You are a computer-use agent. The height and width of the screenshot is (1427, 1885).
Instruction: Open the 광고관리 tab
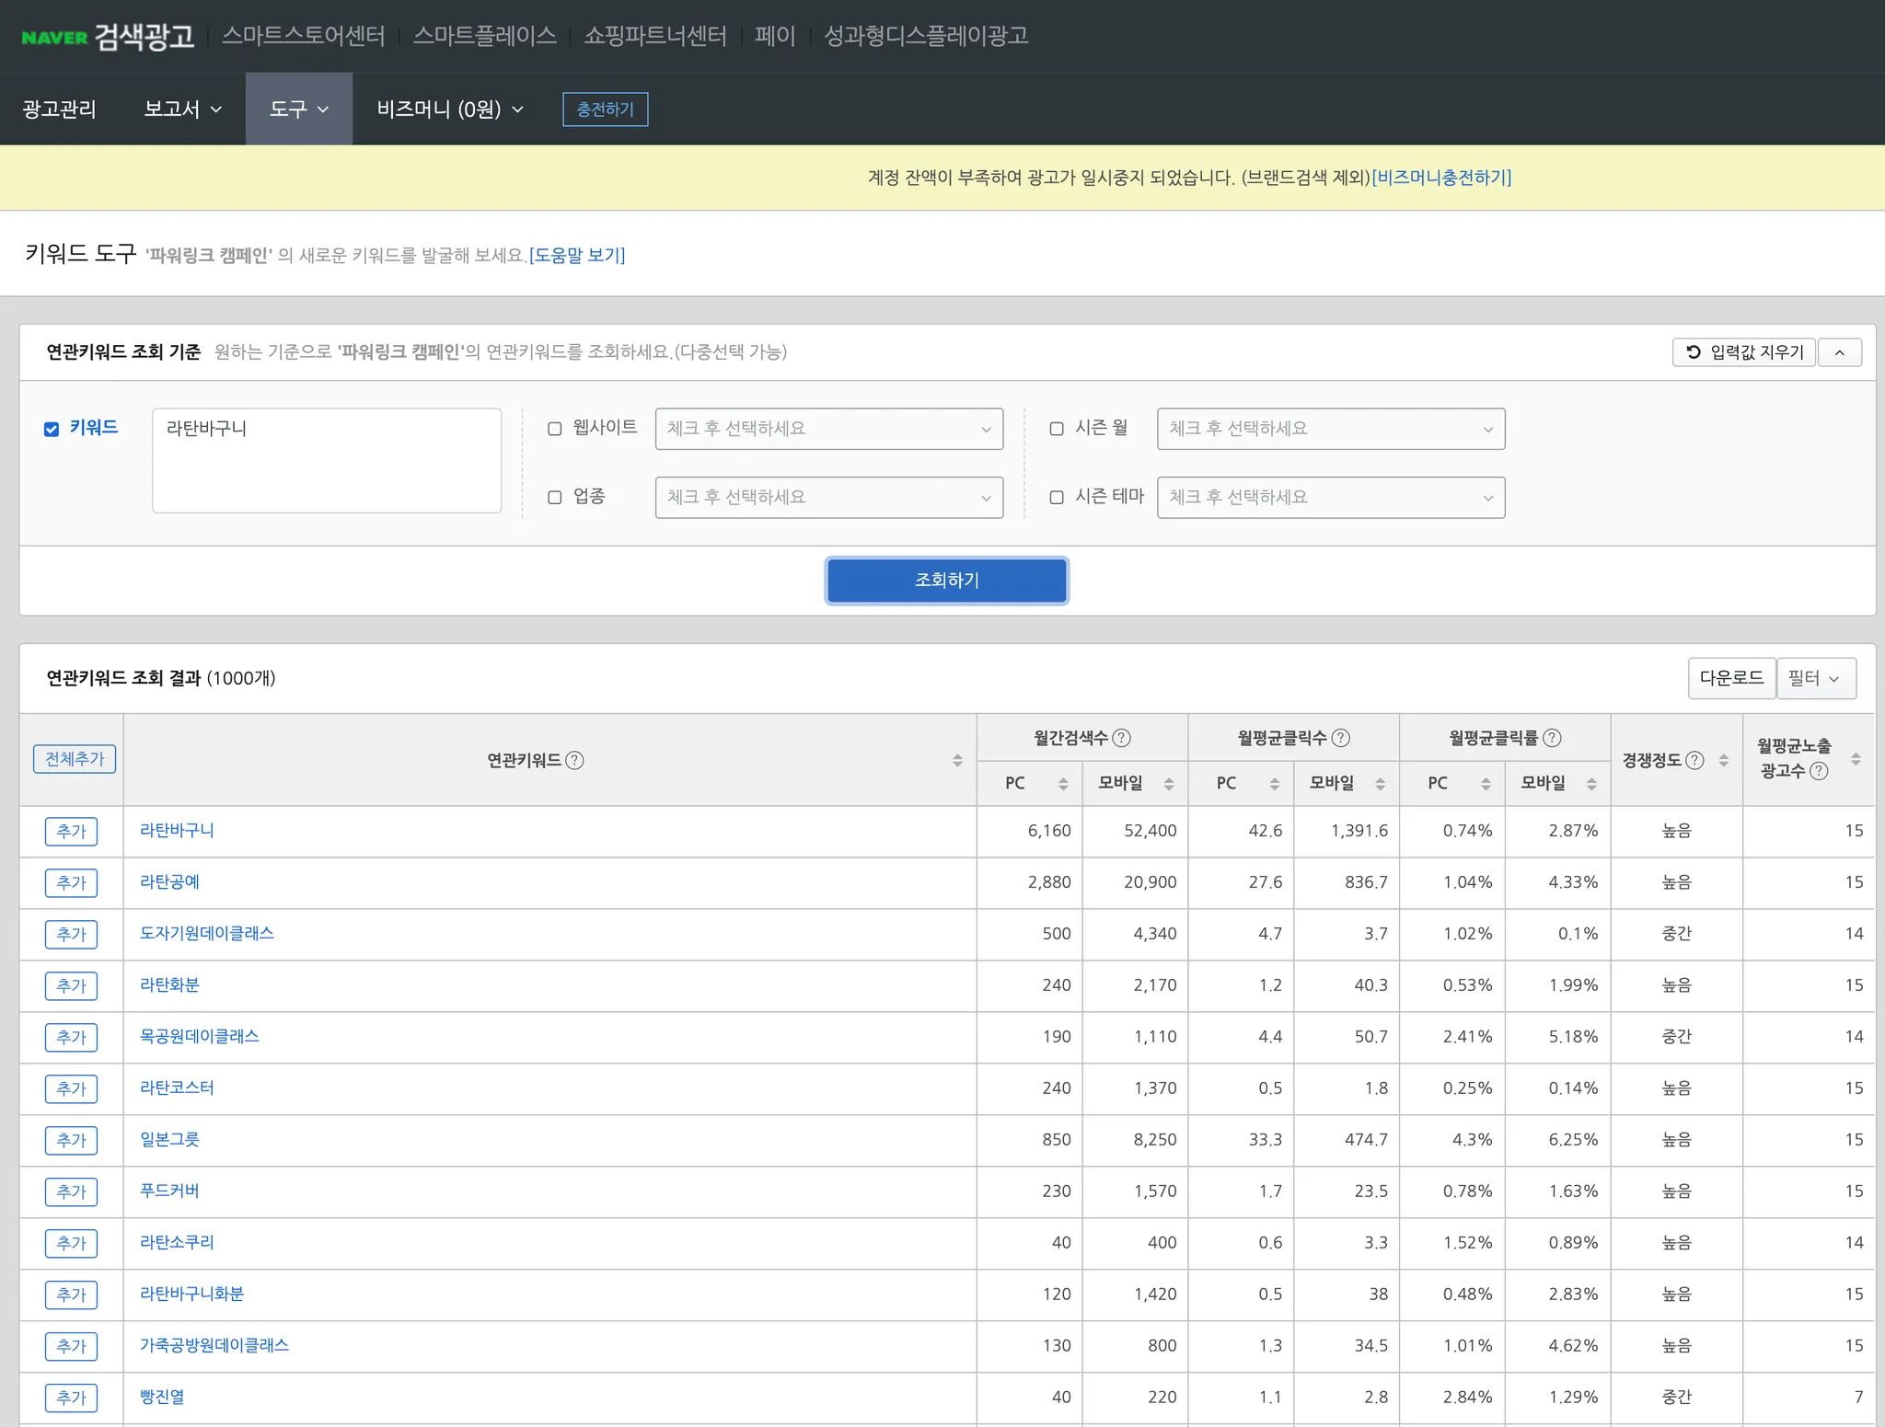[59, 109]
